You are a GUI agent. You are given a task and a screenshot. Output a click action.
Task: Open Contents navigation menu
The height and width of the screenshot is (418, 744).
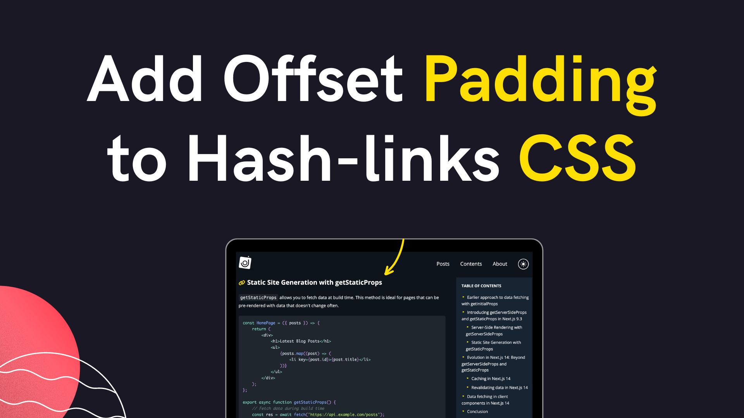(471, 263)
